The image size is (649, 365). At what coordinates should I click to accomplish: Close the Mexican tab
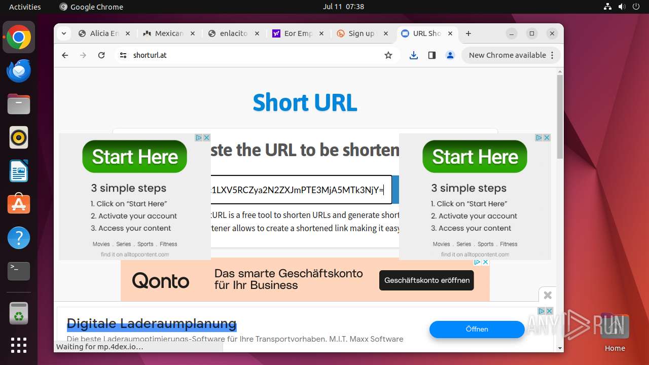tap(193, 33)
